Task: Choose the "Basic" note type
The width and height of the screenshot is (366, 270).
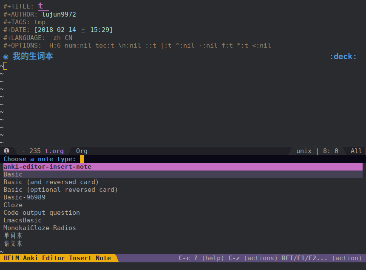Action: 13,174
